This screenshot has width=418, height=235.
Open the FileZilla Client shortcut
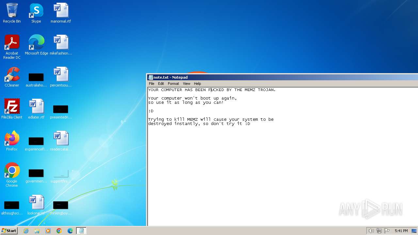[x=12, y=109]
